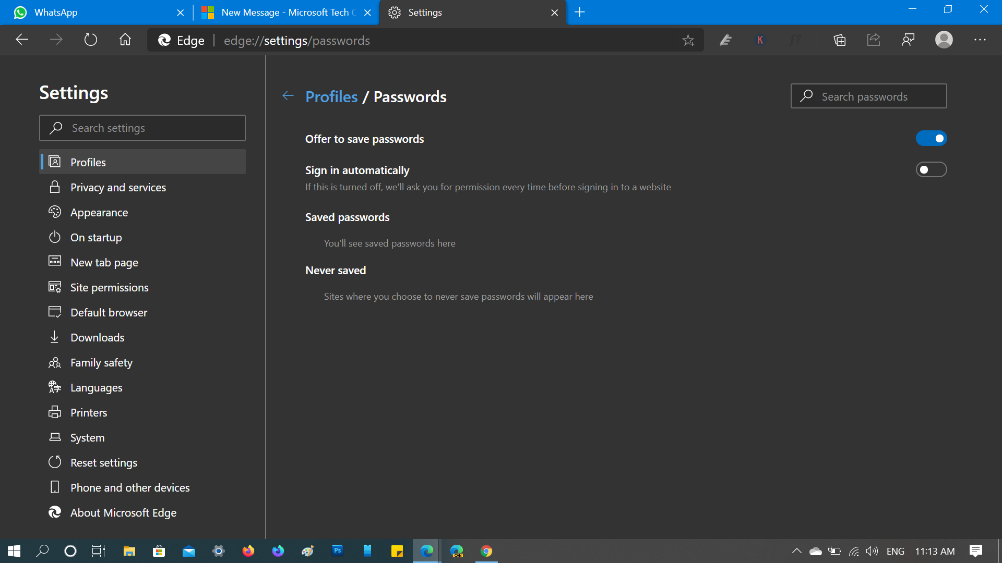This screenshot has height=563, width=1002.
Task: Click the Profiles breadcrumb link
Action: point(331,96)
